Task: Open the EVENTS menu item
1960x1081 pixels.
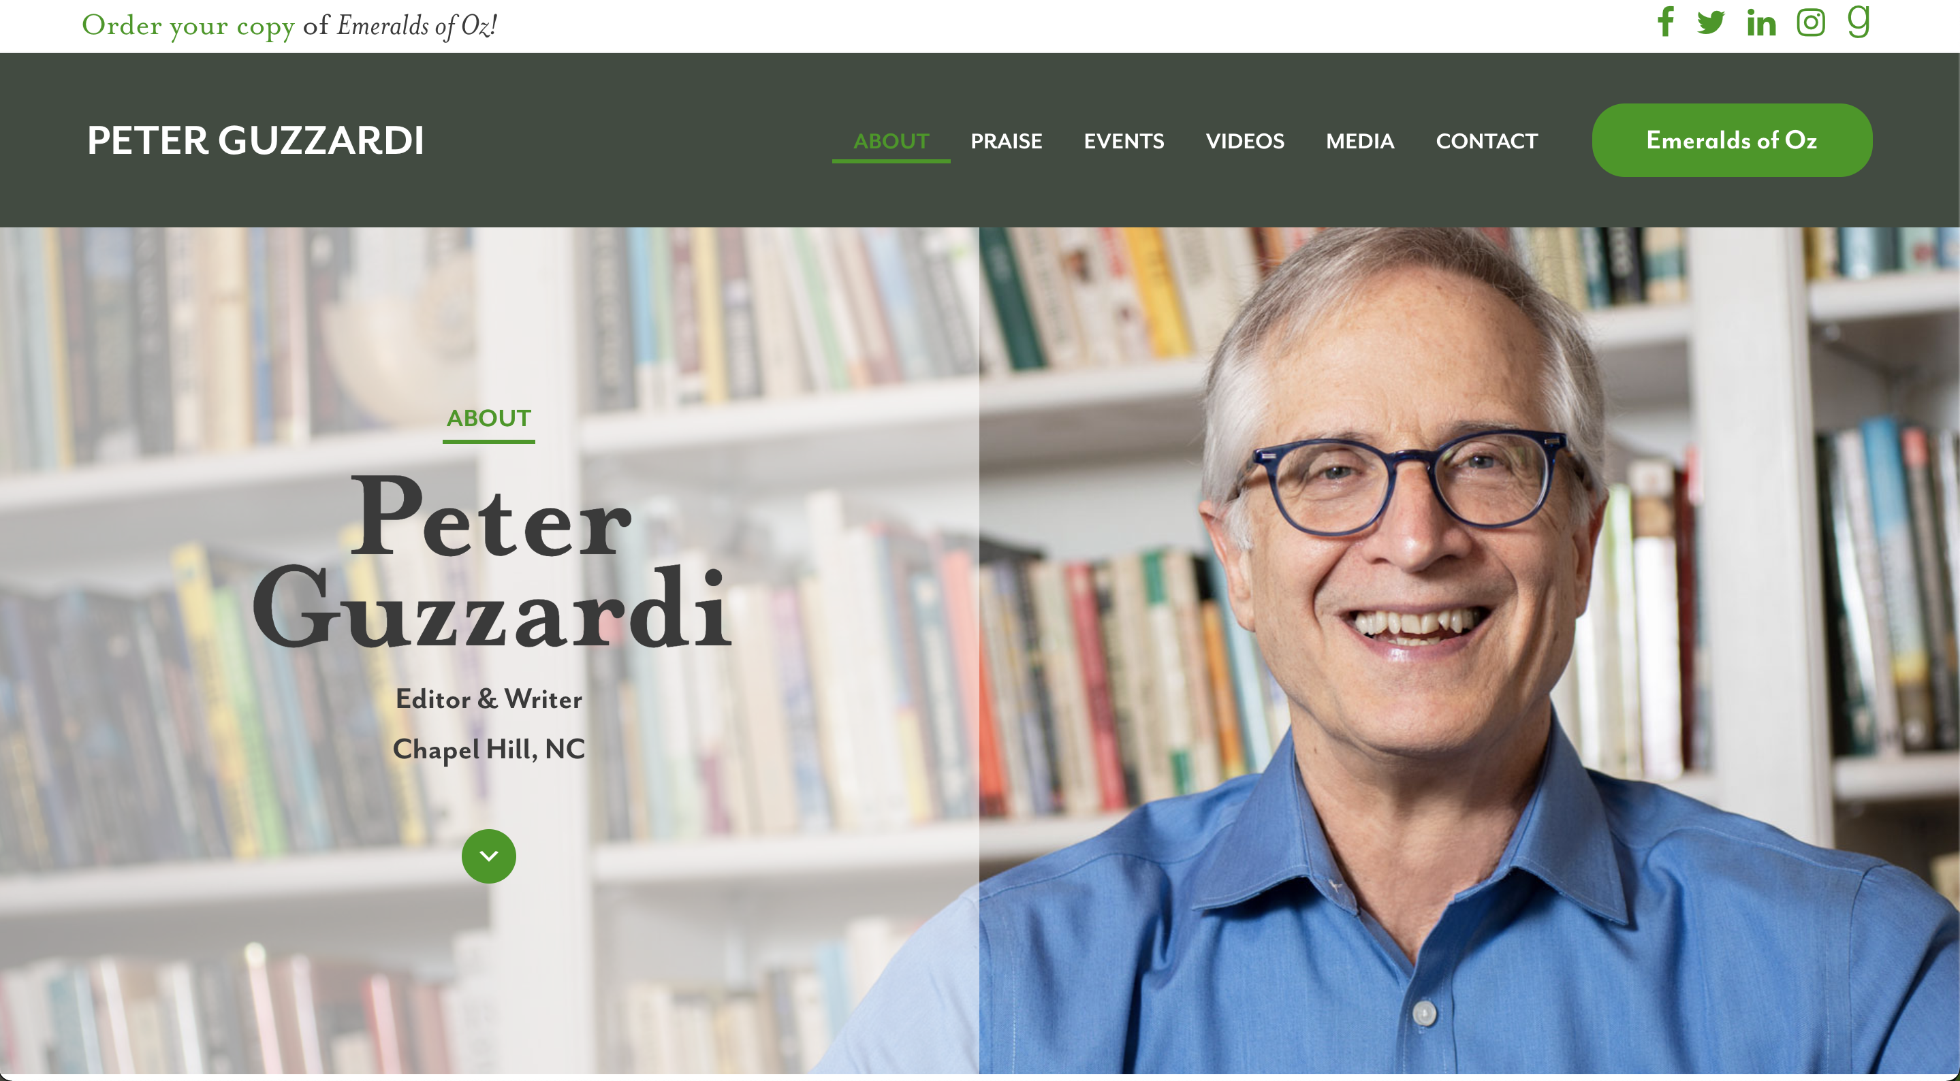Action: click(x=1124, y=142)
